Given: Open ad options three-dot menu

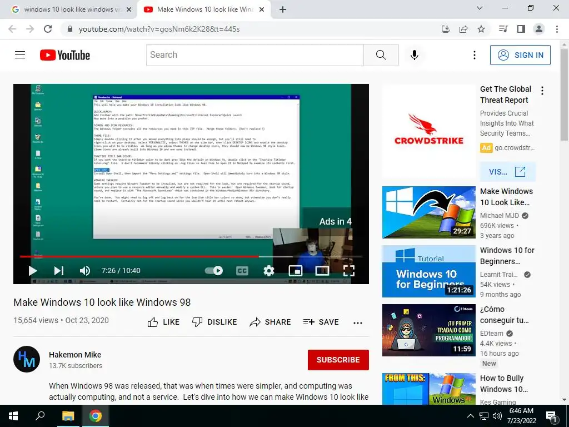Looking at the screenshot, I should 542,91.
